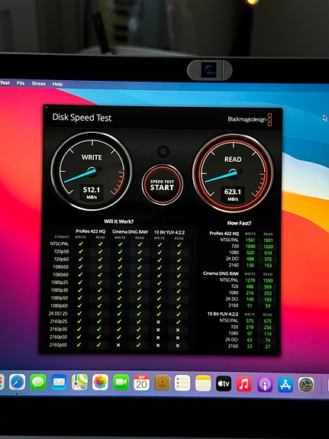This screenshot has height=439, width=329.
Task: Click the 2K DCI 25 format row label
Action: click(x=58, y=314)
